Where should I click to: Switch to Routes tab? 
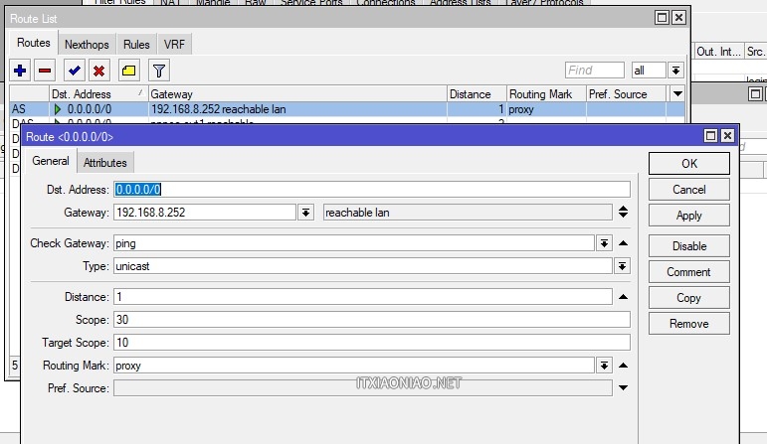[33, 43]
